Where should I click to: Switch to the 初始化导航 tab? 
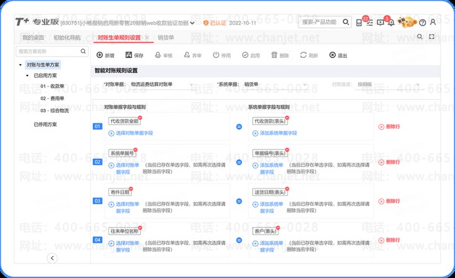(x=67, y=38)
